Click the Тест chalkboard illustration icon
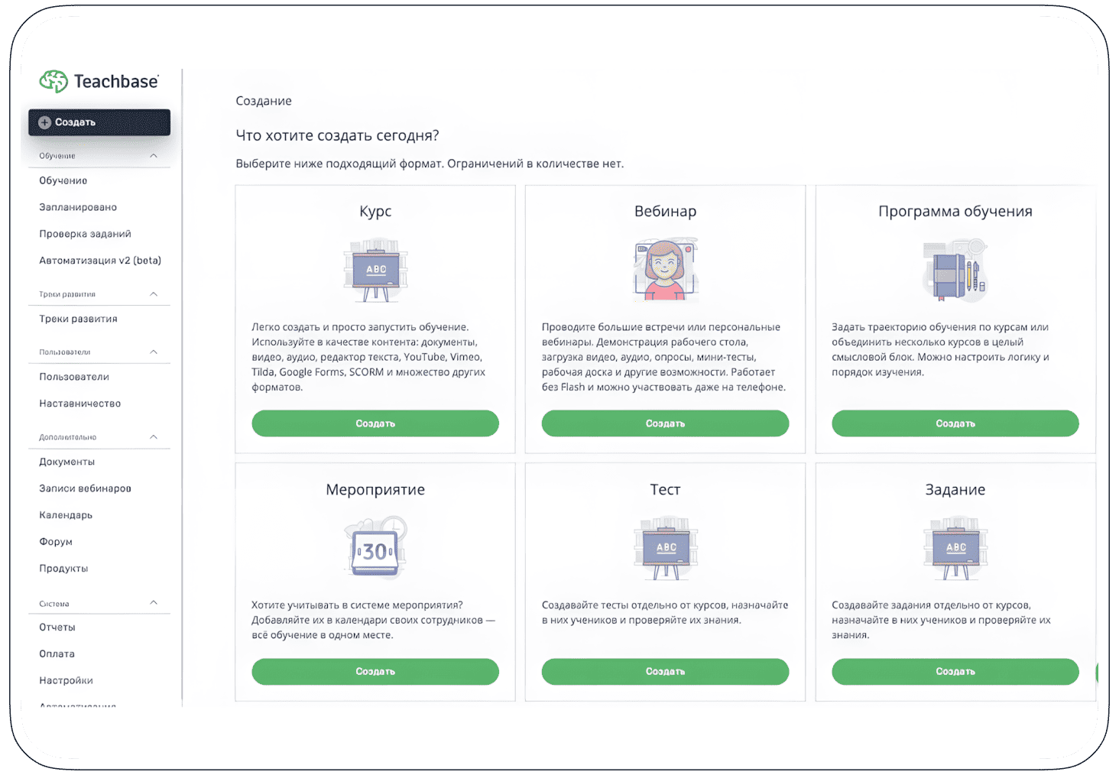The width and height of the screenshot is (1119, 775). (x=665, y=548)
